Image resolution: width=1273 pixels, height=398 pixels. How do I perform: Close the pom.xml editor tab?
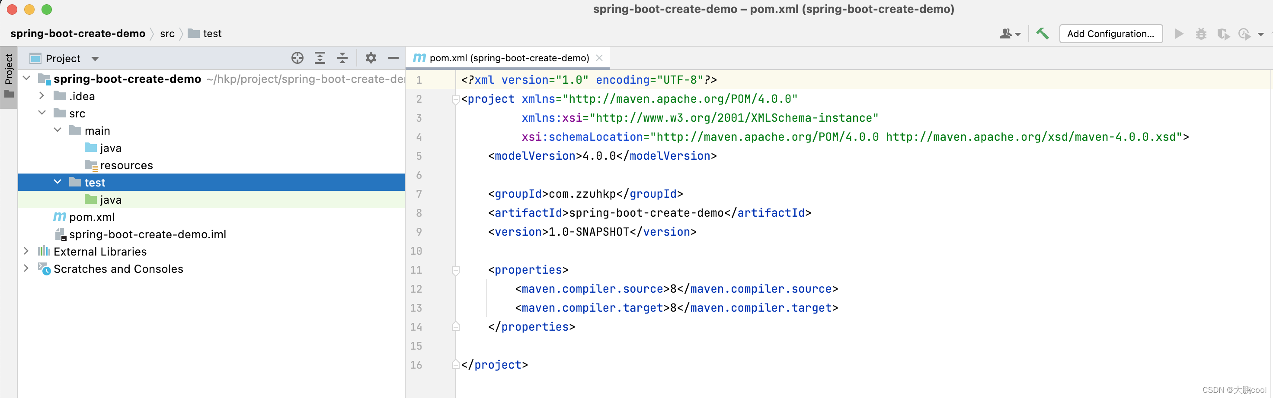tap(599, 58)
